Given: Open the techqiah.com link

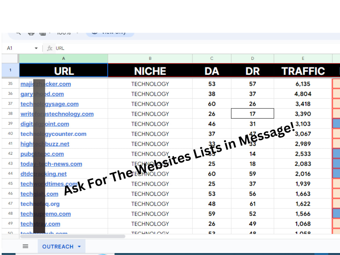Looking at the screenshot, I should 39,194.
